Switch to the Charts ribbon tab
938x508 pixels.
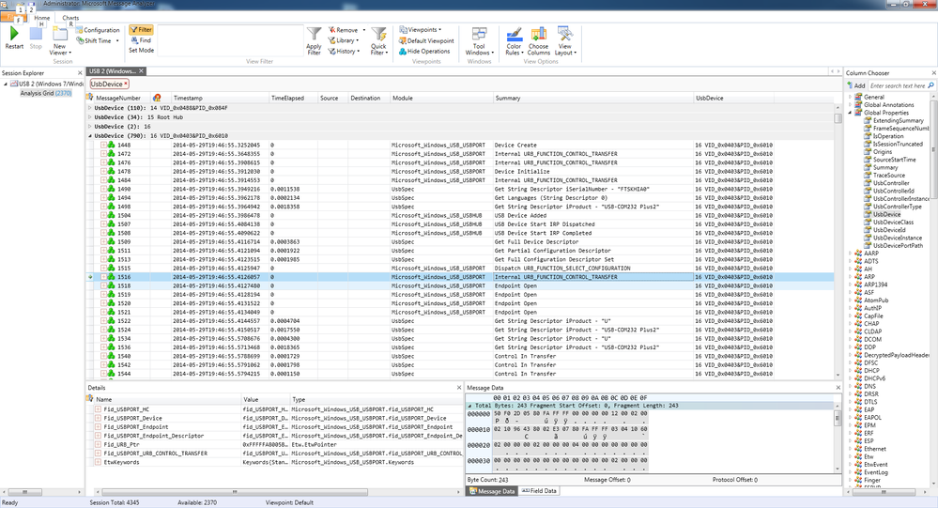point(70,18)
